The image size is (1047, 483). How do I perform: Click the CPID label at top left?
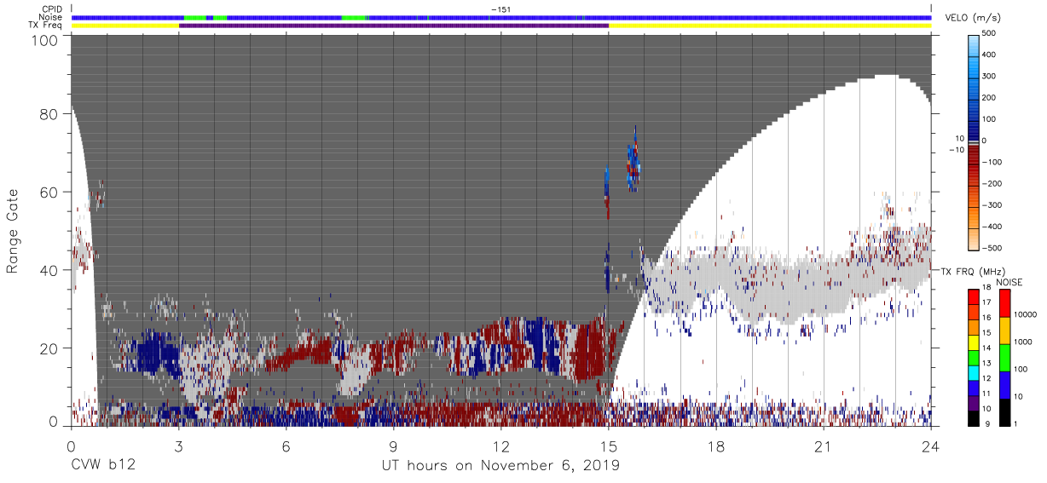point(52,9)
